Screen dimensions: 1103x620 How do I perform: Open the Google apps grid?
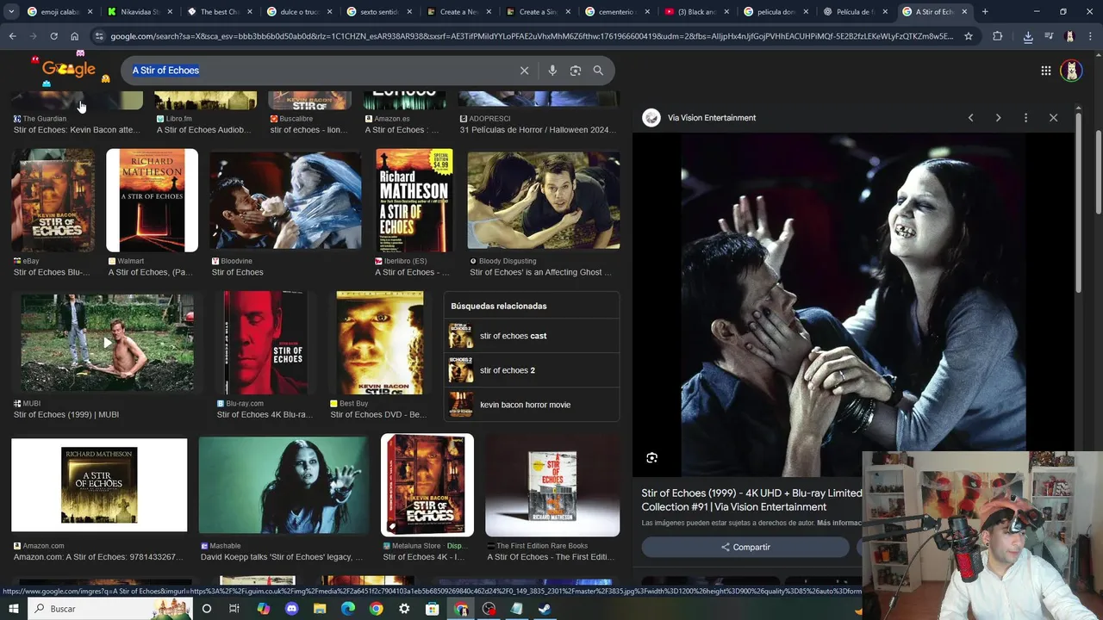click(1045, 71)
